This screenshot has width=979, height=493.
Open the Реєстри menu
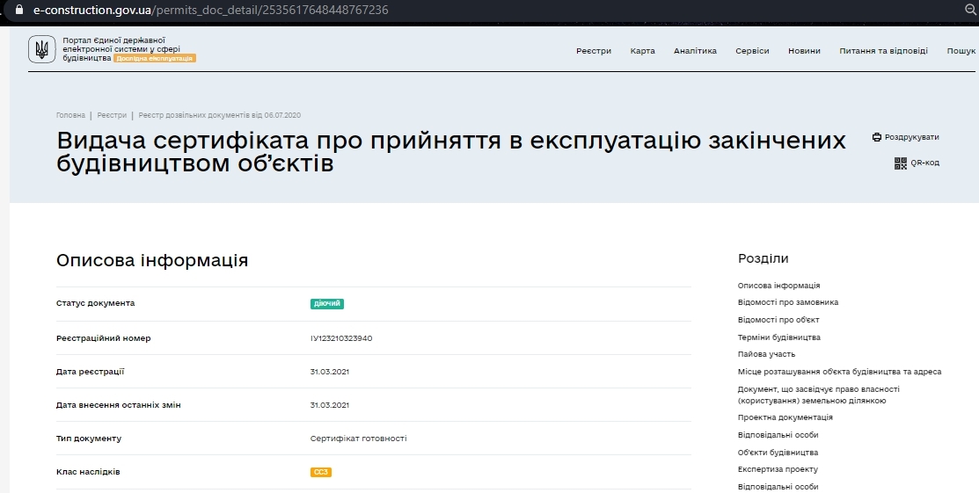pos(594,51)
